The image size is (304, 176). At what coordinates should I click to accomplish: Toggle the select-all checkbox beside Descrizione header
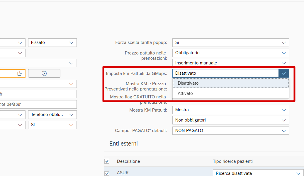tap(107, 161)
